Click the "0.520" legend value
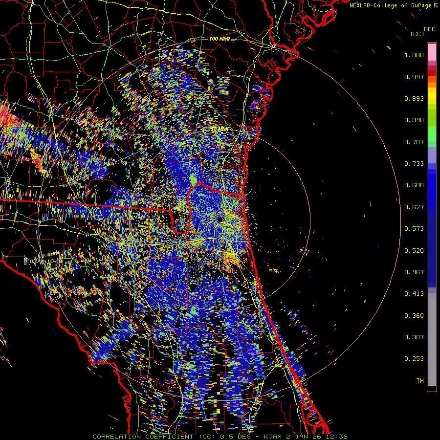This screenshot has height=440, width=440. click(x=414, y=251)
